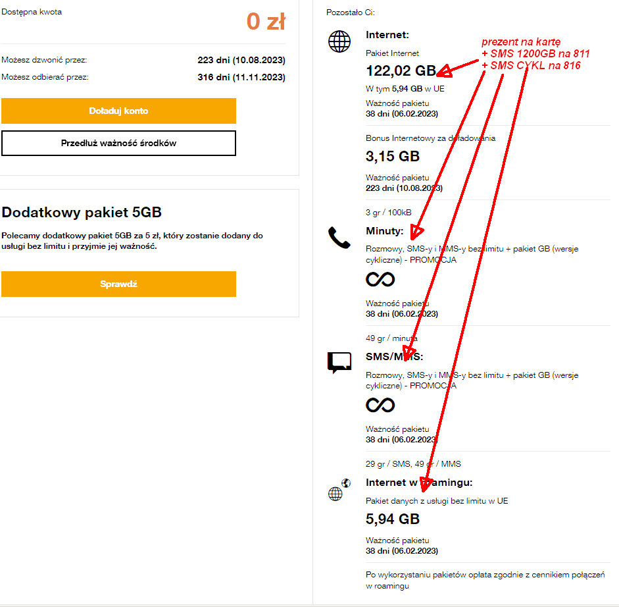Click the 3,15 GB bonus amount
The image size is (619, 607).
coord(392,157)
